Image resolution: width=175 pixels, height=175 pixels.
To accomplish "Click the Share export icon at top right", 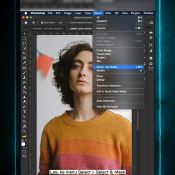I will pyautogui.click(x=151, y=23).
